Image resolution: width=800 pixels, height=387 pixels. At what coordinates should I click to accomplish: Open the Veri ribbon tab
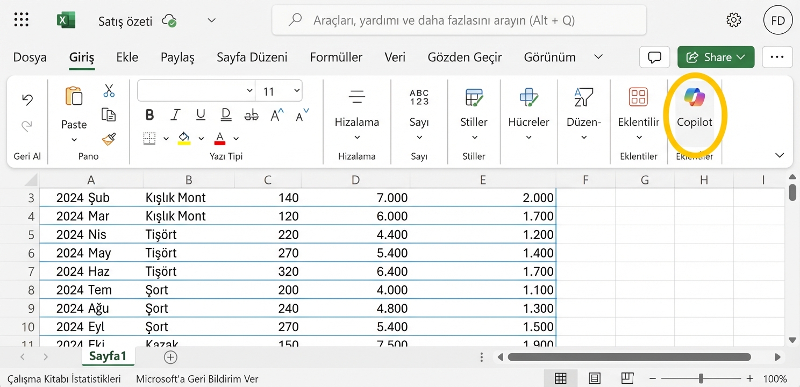coord(395,57)
